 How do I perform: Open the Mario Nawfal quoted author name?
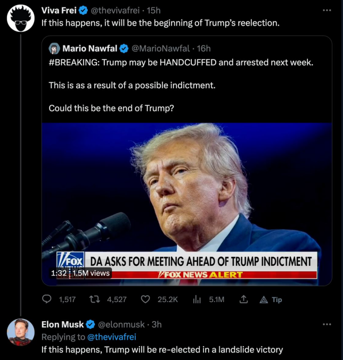(89, 49)
